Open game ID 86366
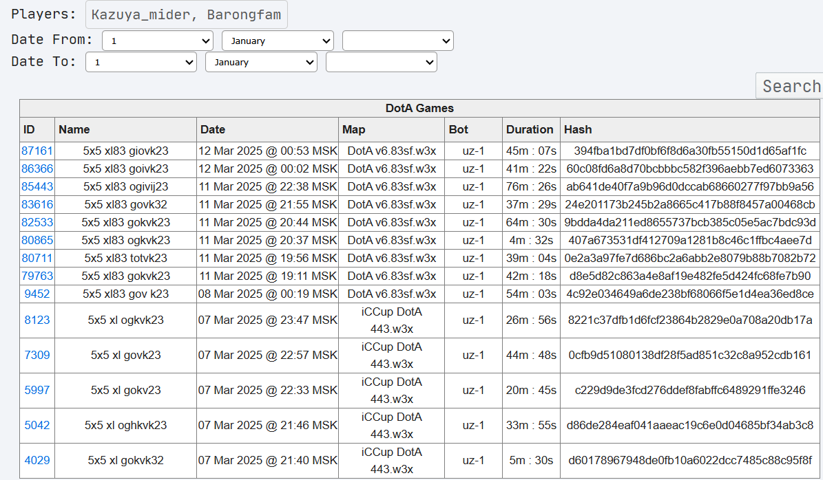This screenshot has height=480, width=823. coord(37,168)
